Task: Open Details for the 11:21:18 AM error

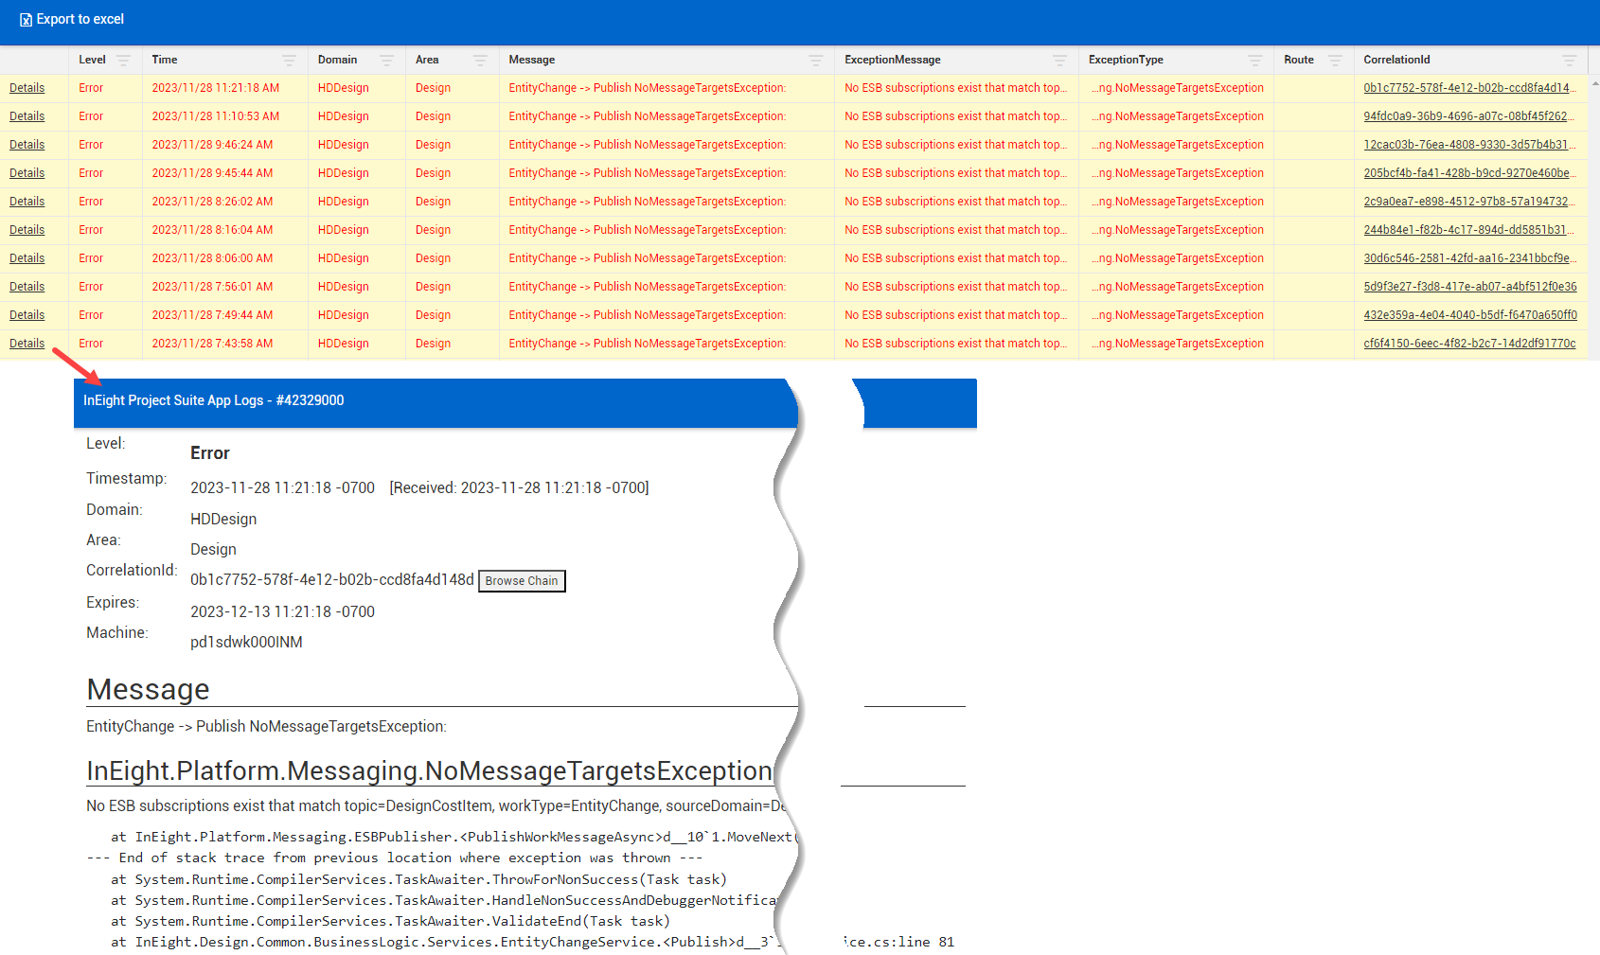Action: pos(27,88)
